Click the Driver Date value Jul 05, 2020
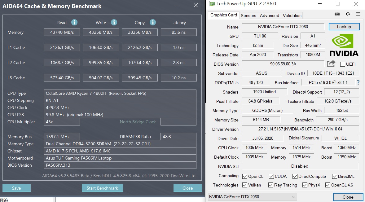365x202 pixels. pyautogui.click(x=262, y=138)
